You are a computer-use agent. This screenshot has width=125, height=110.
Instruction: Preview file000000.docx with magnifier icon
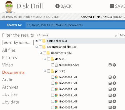pyautogui.click(x=114, y=65)
